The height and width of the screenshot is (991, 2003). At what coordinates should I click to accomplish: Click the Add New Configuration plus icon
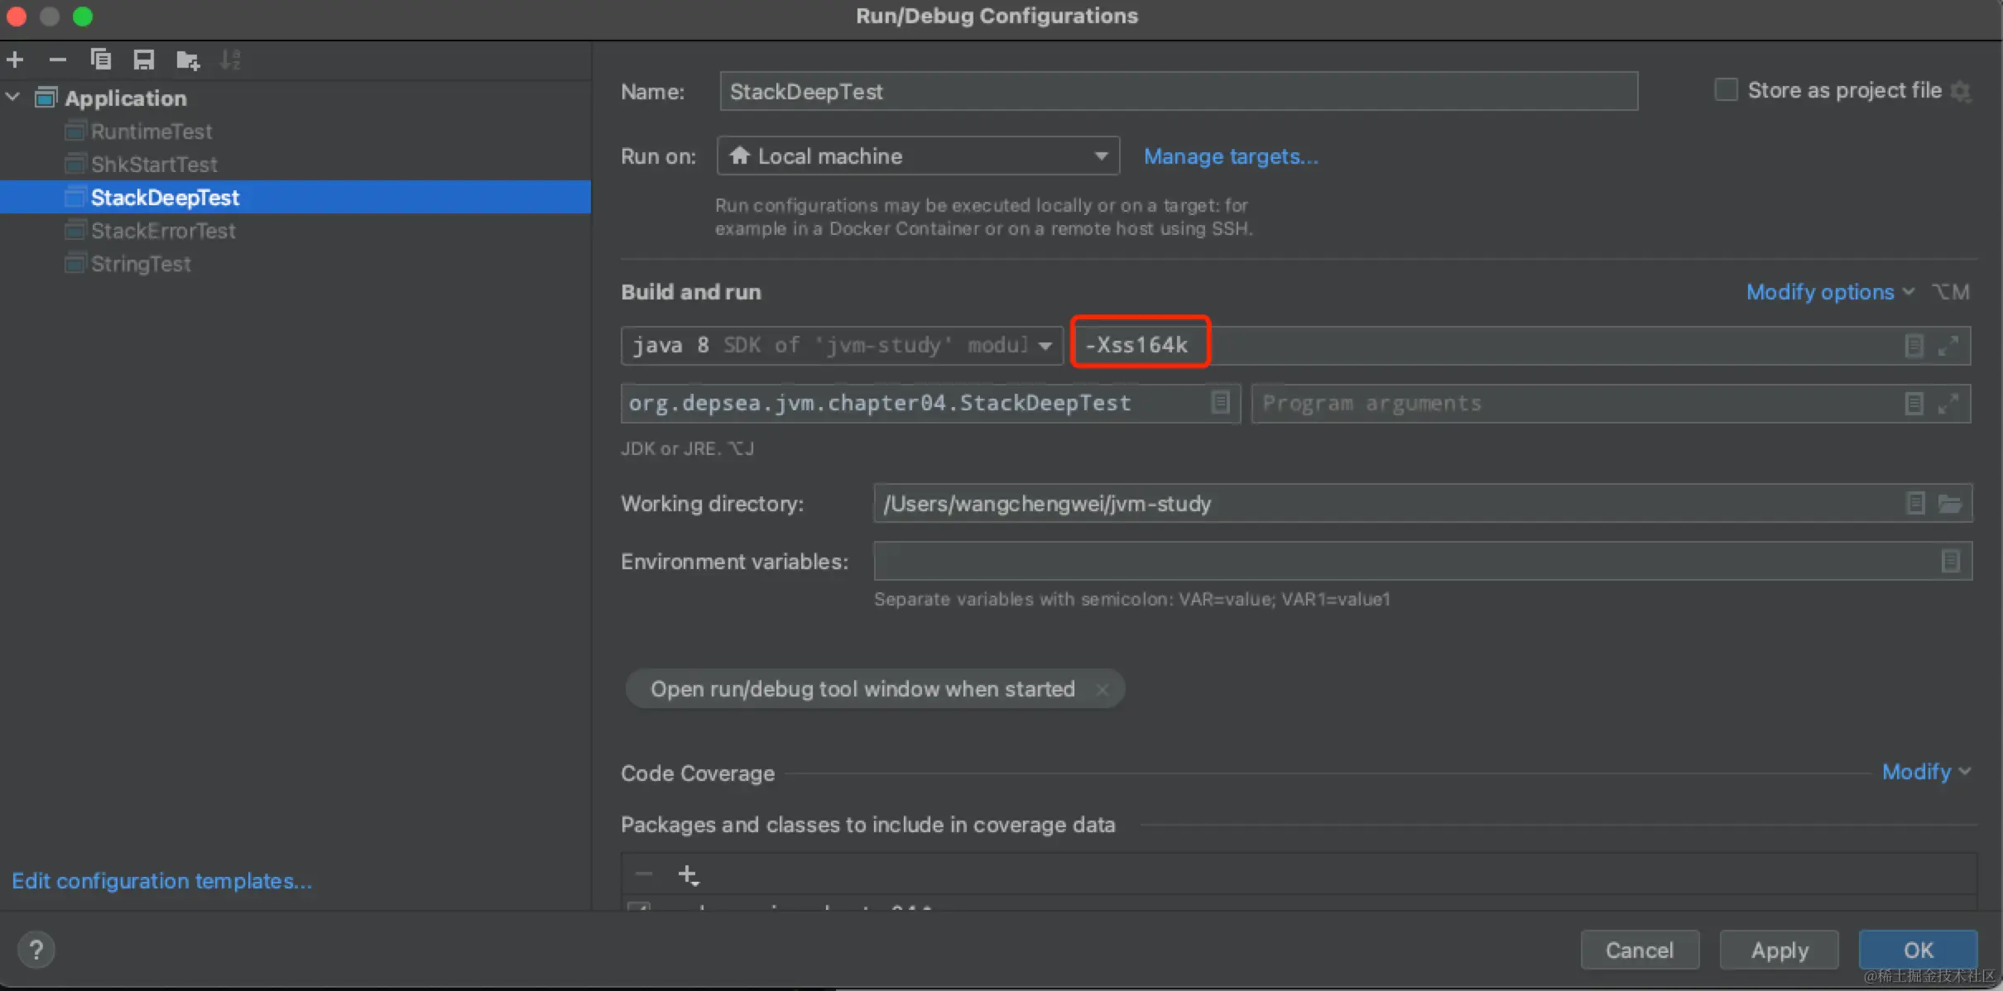click(15, 60)
